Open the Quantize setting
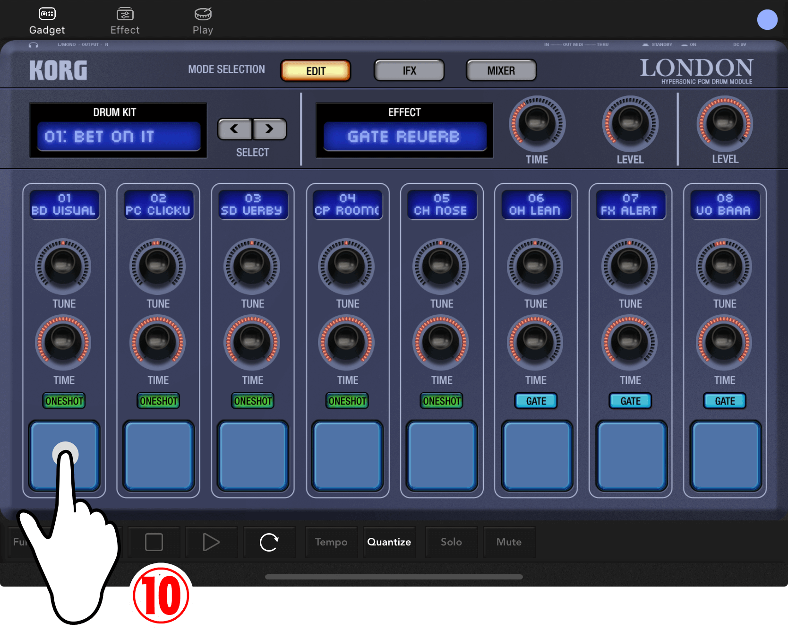Viewport: 788px width, 631px height. pyautogui.click(x=389, y=542)
